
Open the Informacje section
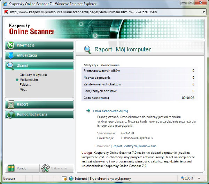[39, 45]
